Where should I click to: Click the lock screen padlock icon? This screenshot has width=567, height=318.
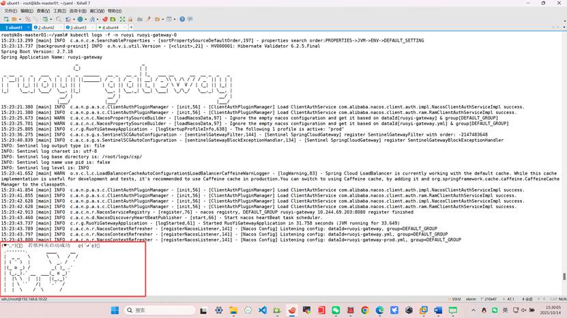click(x=130, y=19)
